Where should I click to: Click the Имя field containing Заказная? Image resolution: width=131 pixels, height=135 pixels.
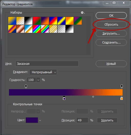47,64
